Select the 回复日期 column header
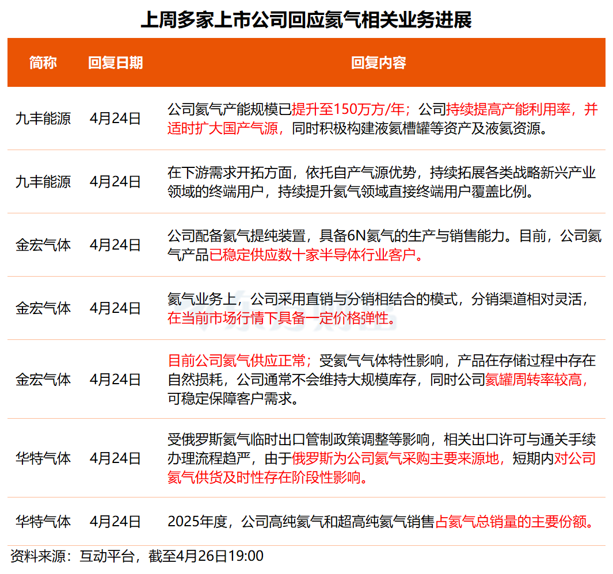 116,63
